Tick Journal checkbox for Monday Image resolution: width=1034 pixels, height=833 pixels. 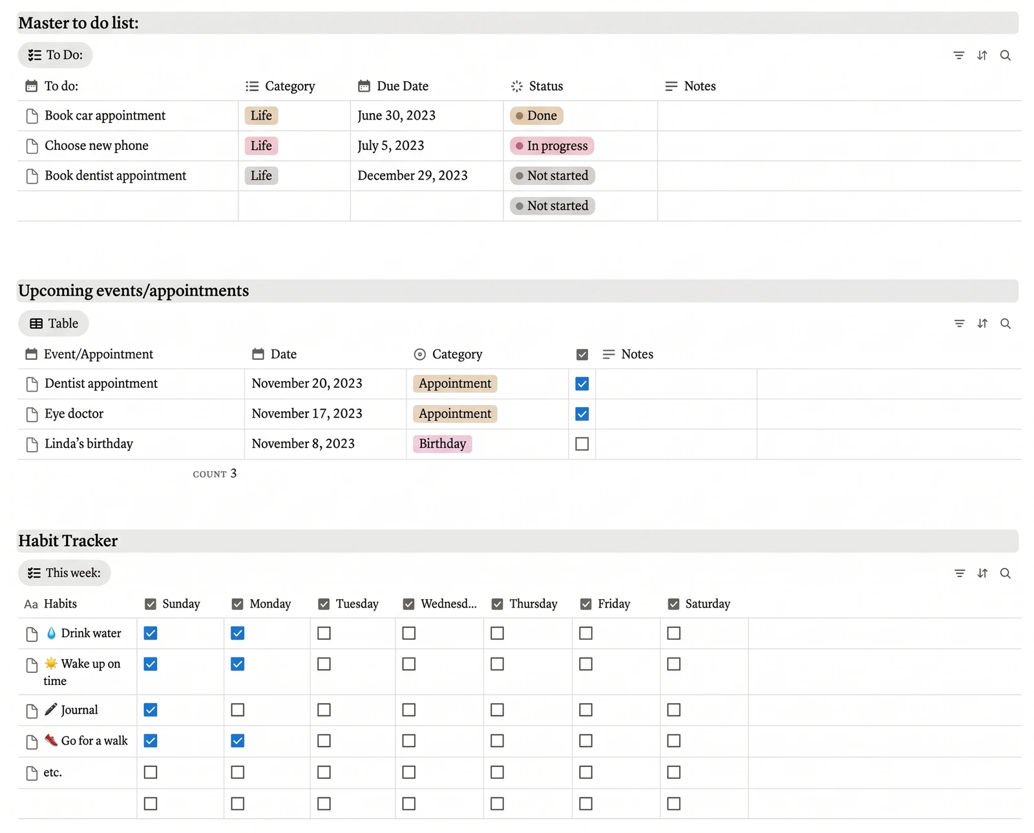(x=238, y=710)
